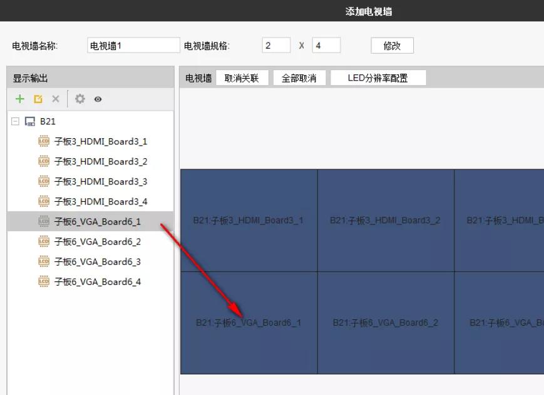The height and width of the screenshot is (395, 544).
Task: Open LED分辨率配置
Action: click(x=379, y=77)
